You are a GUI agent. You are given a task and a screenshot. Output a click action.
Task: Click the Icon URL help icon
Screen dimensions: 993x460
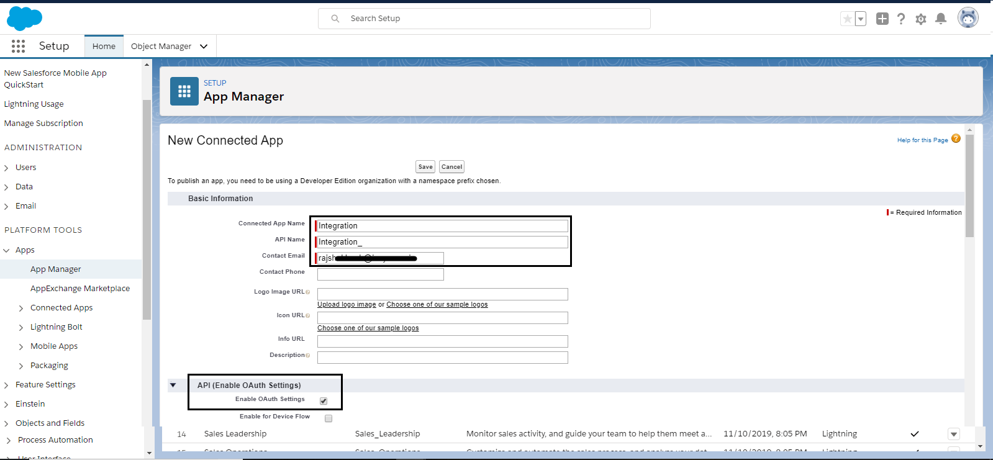(x=308, y=315)
